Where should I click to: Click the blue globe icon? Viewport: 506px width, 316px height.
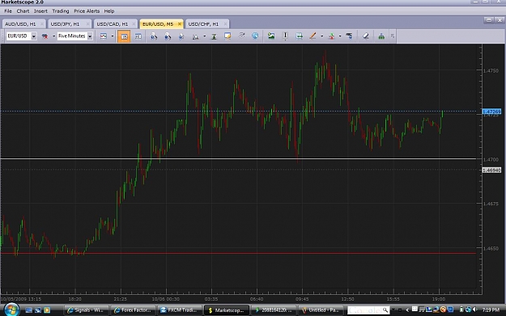pyautogui.click(x=255, y=36)
